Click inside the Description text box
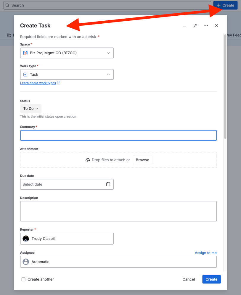This screenshot has width=241, height=295. pos(118,211)
